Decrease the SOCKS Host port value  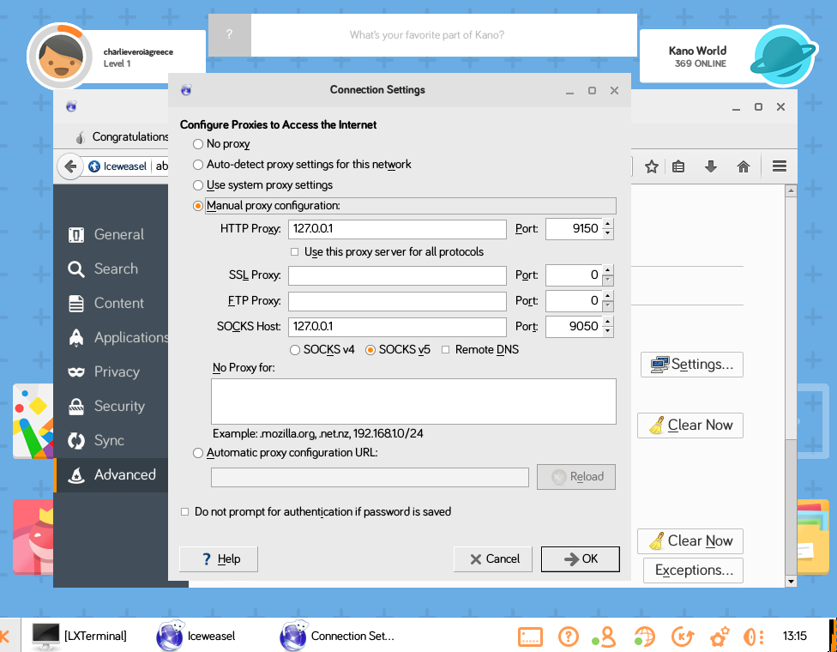[x=608, y=332]
